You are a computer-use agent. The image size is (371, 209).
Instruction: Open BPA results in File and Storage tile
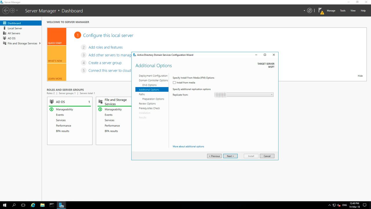coord(111,131)
